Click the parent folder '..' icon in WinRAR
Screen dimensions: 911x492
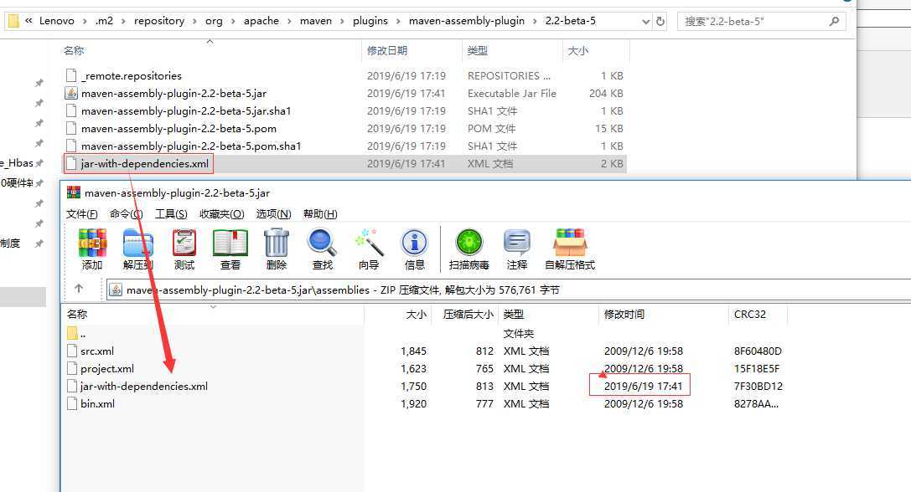[72, 334]
